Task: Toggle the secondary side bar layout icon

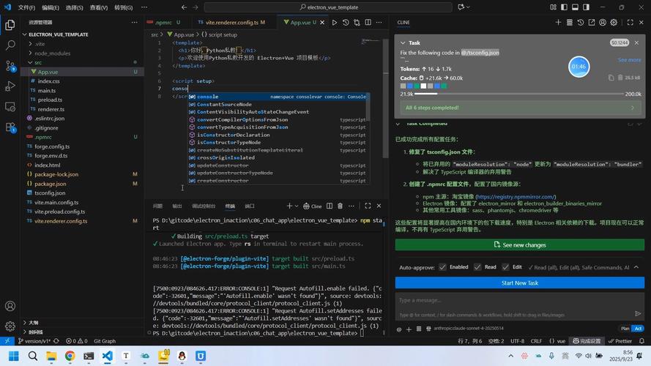Action: (587, 7)
